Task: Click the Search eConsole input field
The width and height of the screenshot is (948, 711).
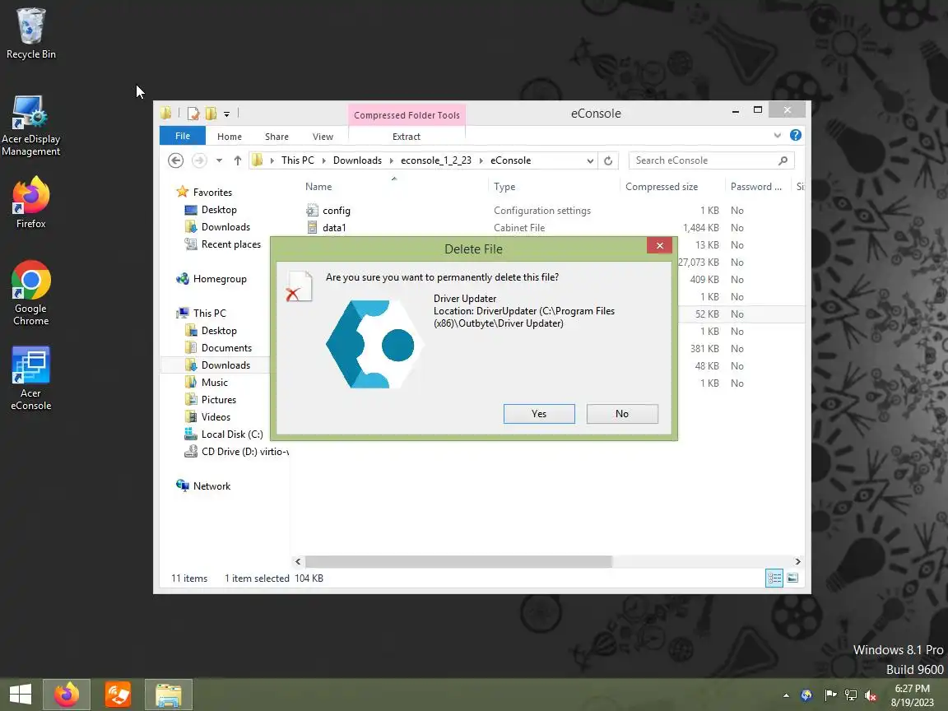Action: [711, 160]
